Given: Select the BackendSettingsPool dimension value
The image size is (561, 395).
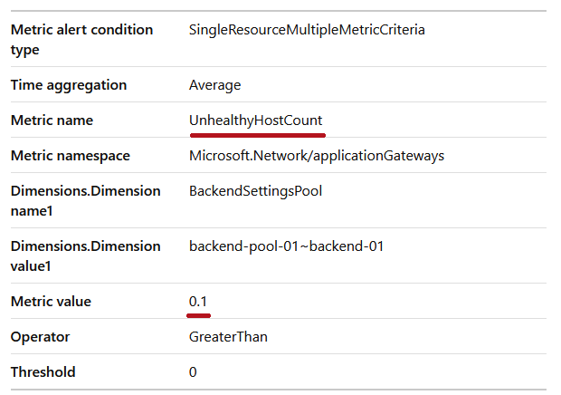Looking at the screenshot, I should pos(255,191).
